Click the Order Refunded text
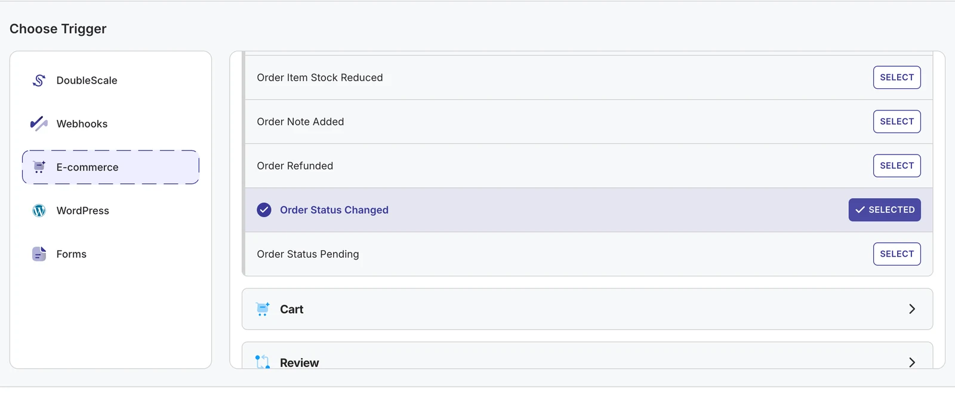 pyautogui.click(x=295, y=166)
